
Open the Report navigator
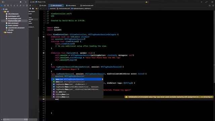(27, 5)
